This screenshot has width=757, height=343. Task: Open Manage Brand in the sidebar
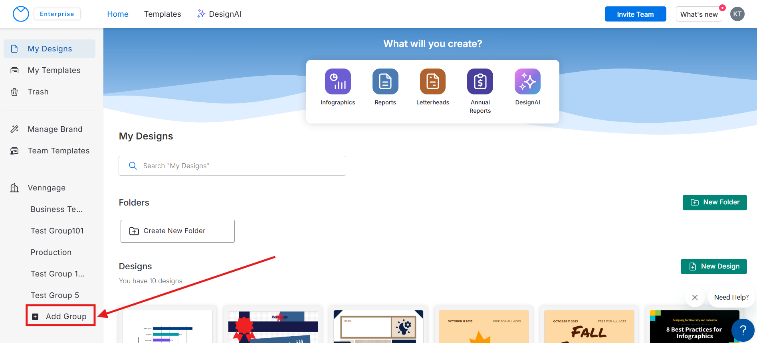point(55,129)
